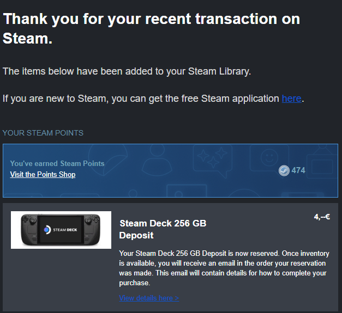This screenshot has height=313, width=342.
Task: Click the "Thank you for your recent transaction" heading
Action: (x=152, y=28)
